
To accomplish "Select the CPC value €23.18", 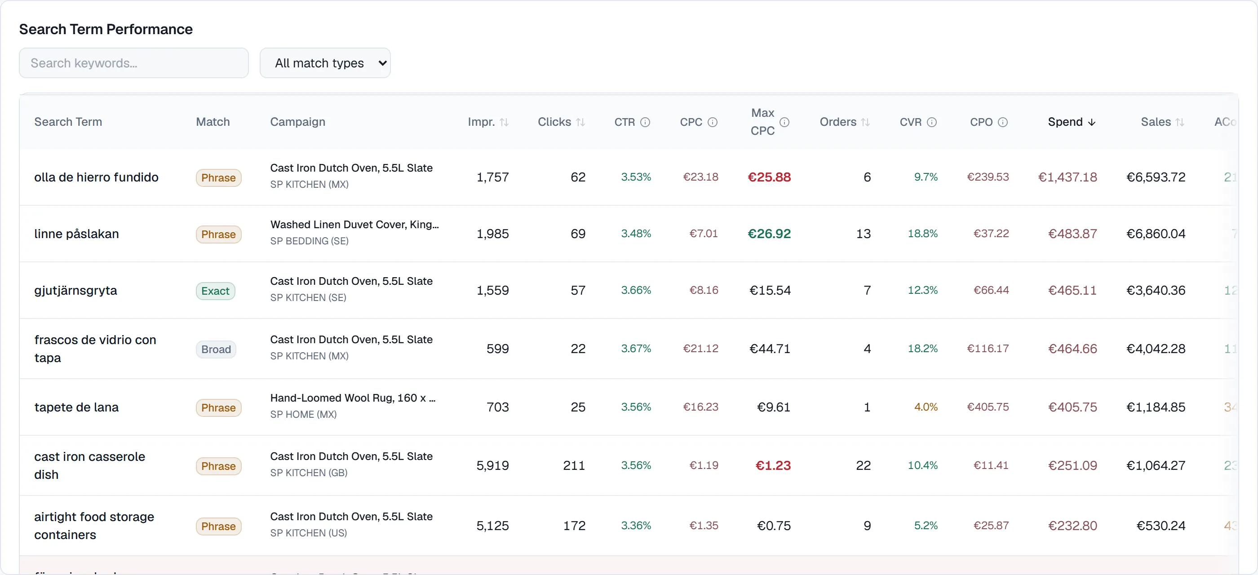I will click(700, 177).
